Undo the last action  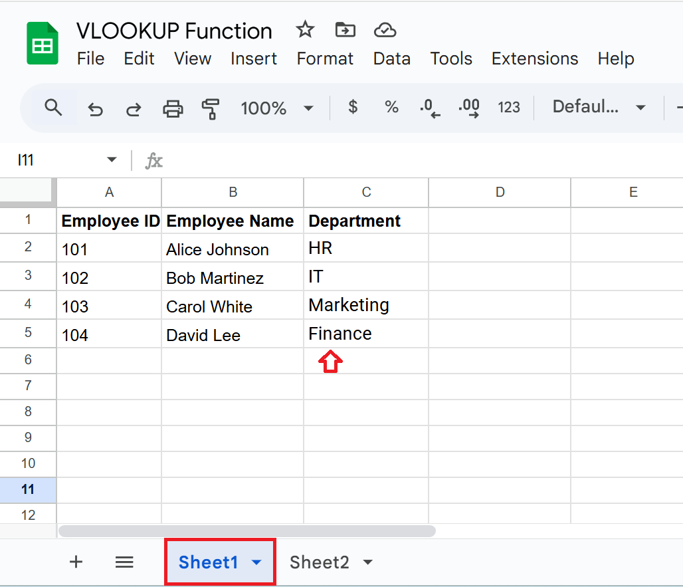pyautogui.click(x=95, y=107)
